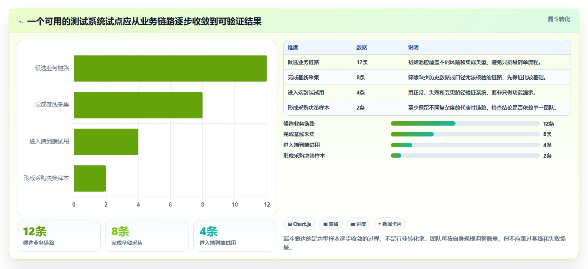Click the 形成采购决策样本 chart axis label

pos(46,178)
